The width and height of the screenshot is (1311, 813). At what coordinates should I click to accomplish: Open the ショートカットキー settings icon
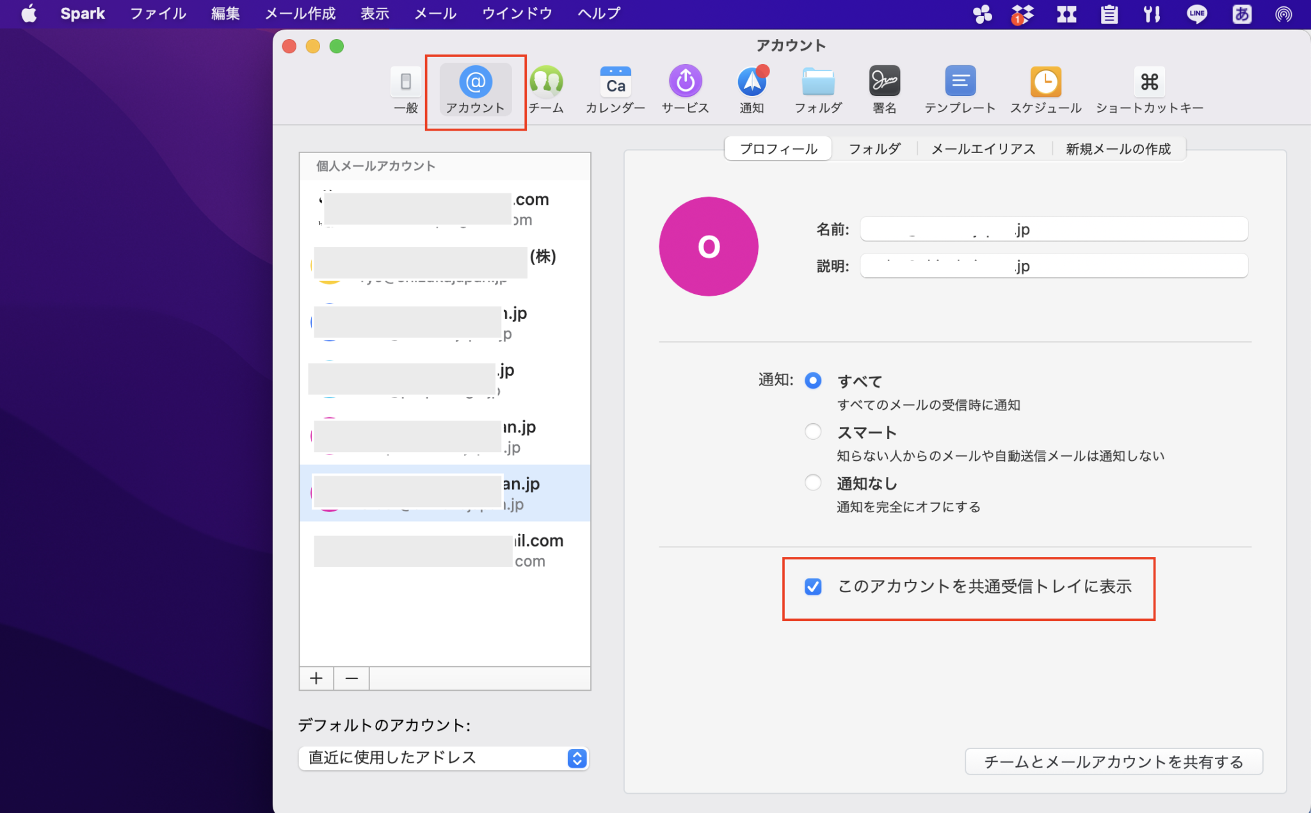coord(1149,90)
